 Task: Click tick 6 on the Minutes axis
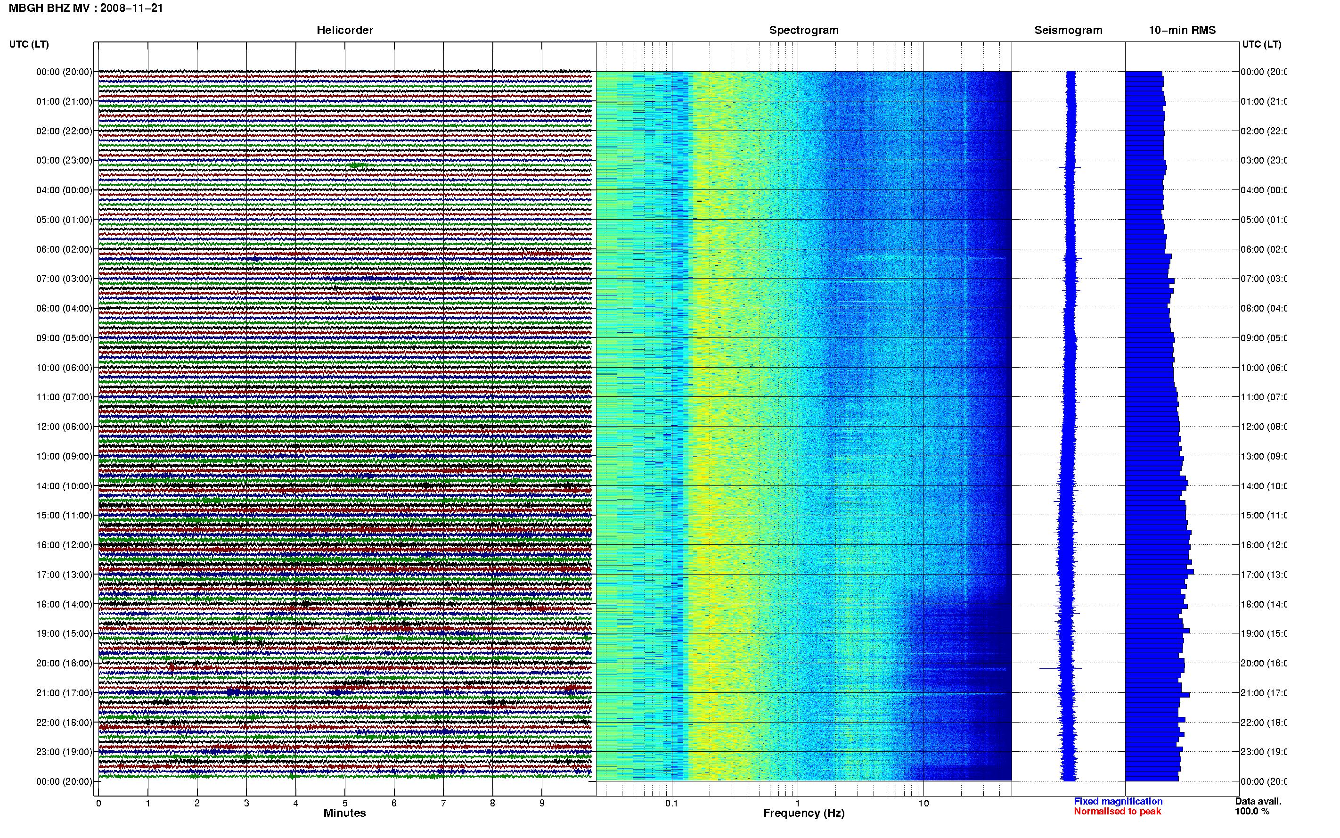(394, 803)
